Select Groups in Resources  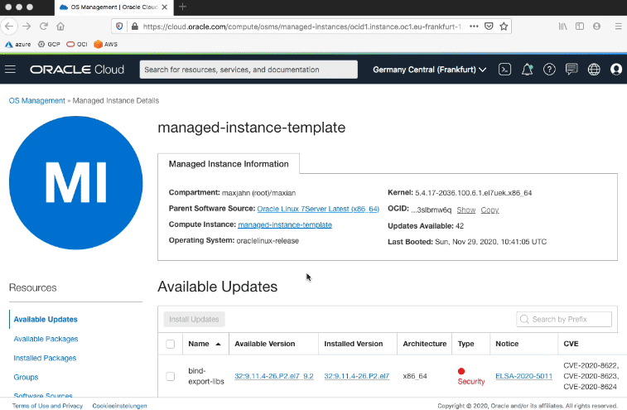[26, 377]
